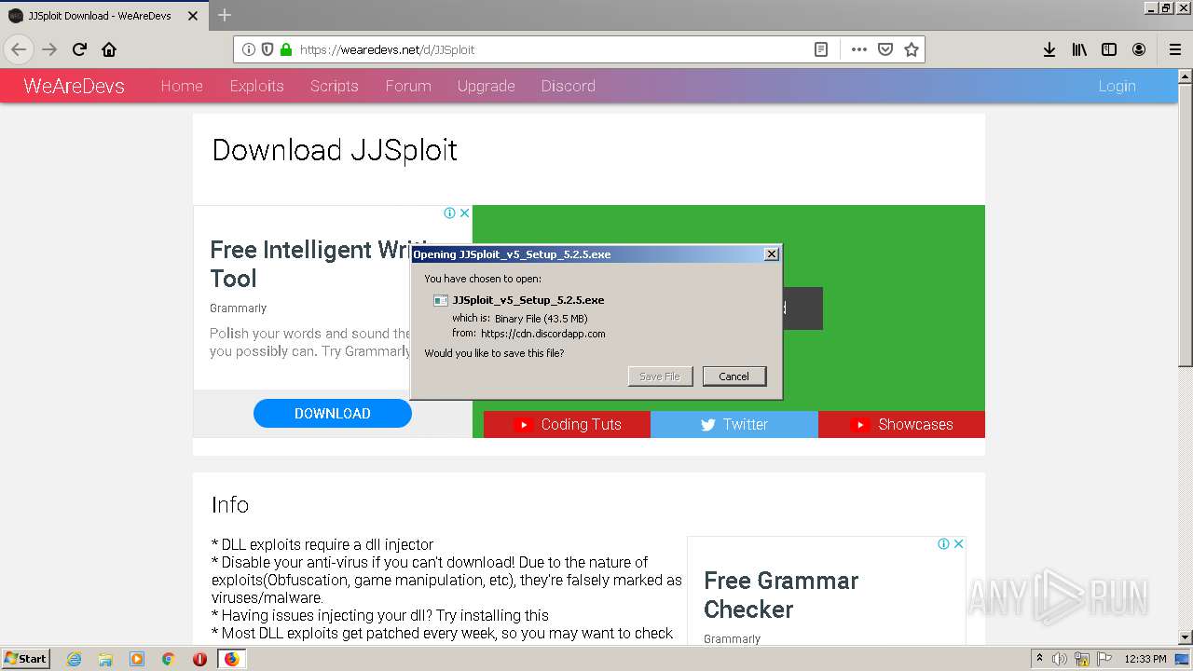Save page to Pocket icon

(x=885, y=49)
